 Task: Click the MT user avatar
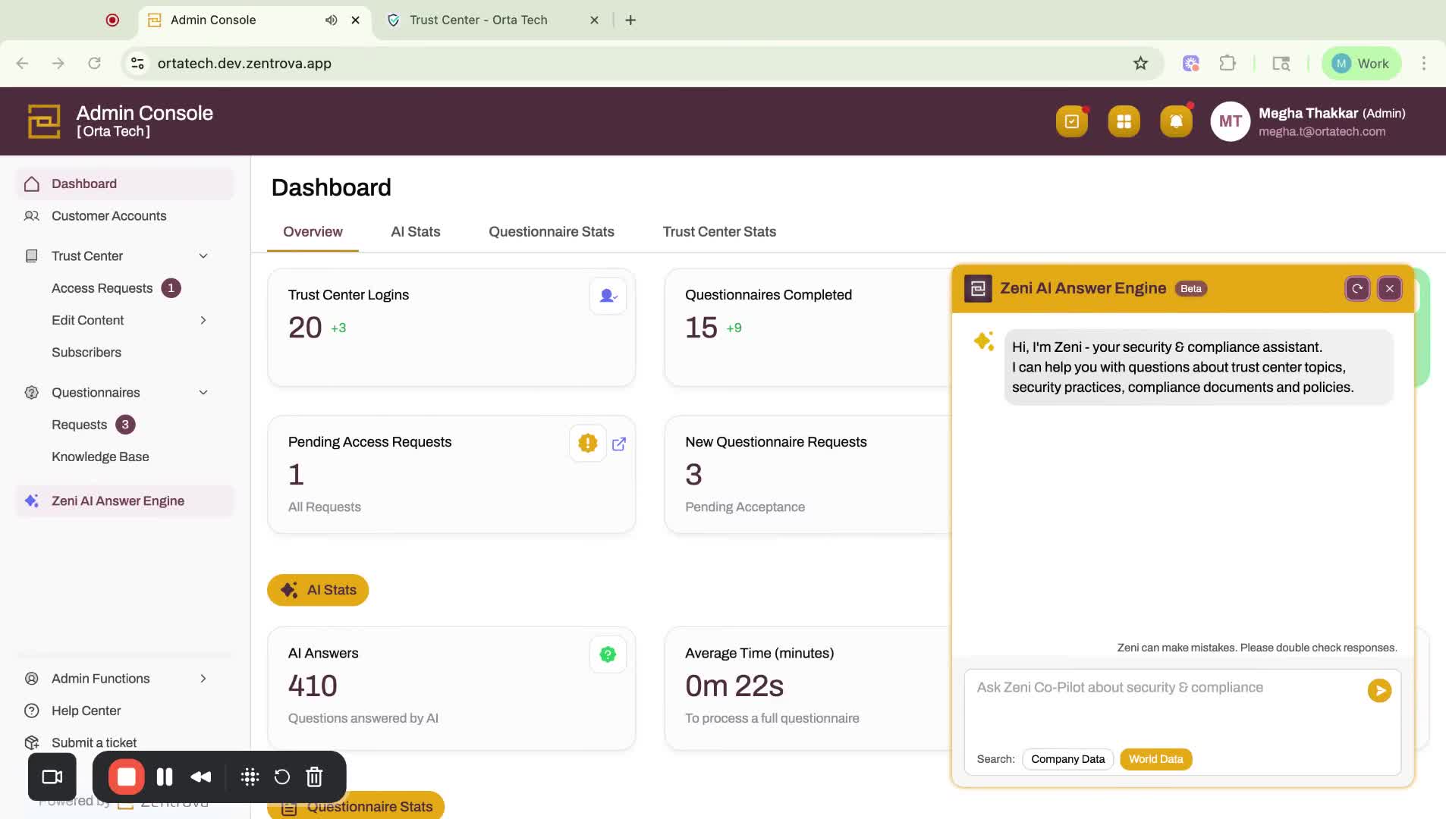1230,121
